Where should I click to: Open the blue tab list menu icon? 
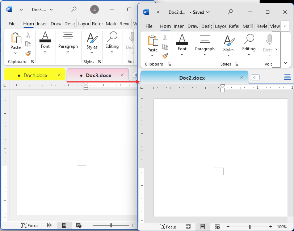(287, 77)
